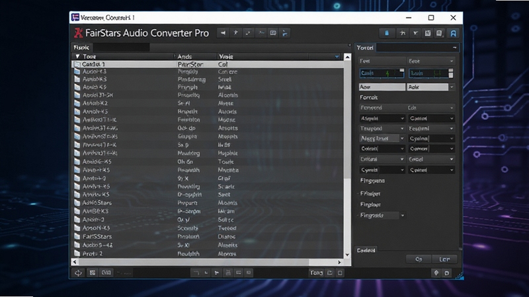Open the 'Fonsend' wide dropdown
529x297 pixels.
click(407, 108)
